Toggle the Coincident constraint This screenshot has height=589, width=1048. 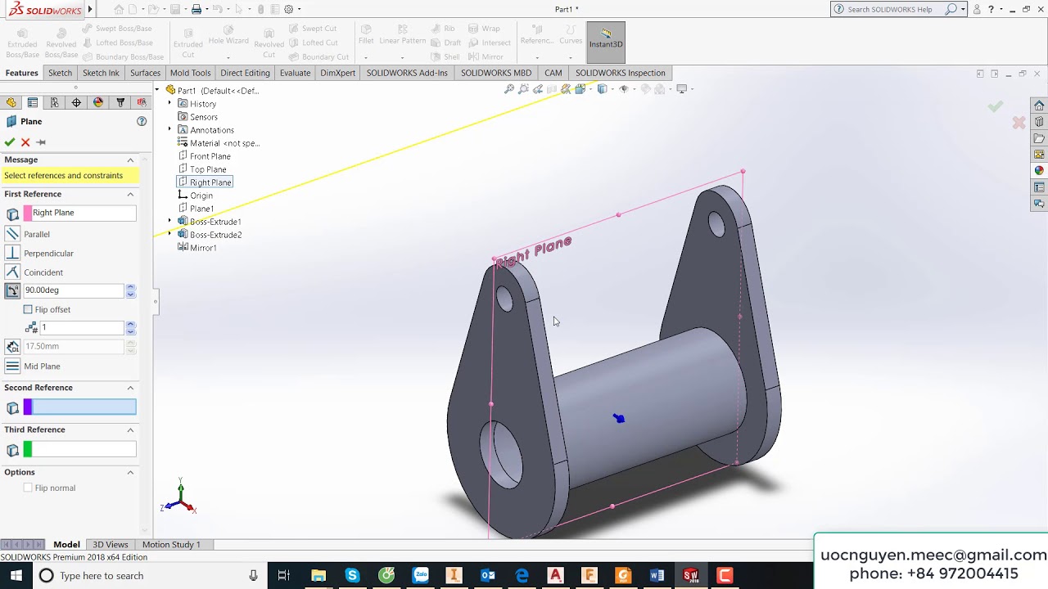(12, 272)
